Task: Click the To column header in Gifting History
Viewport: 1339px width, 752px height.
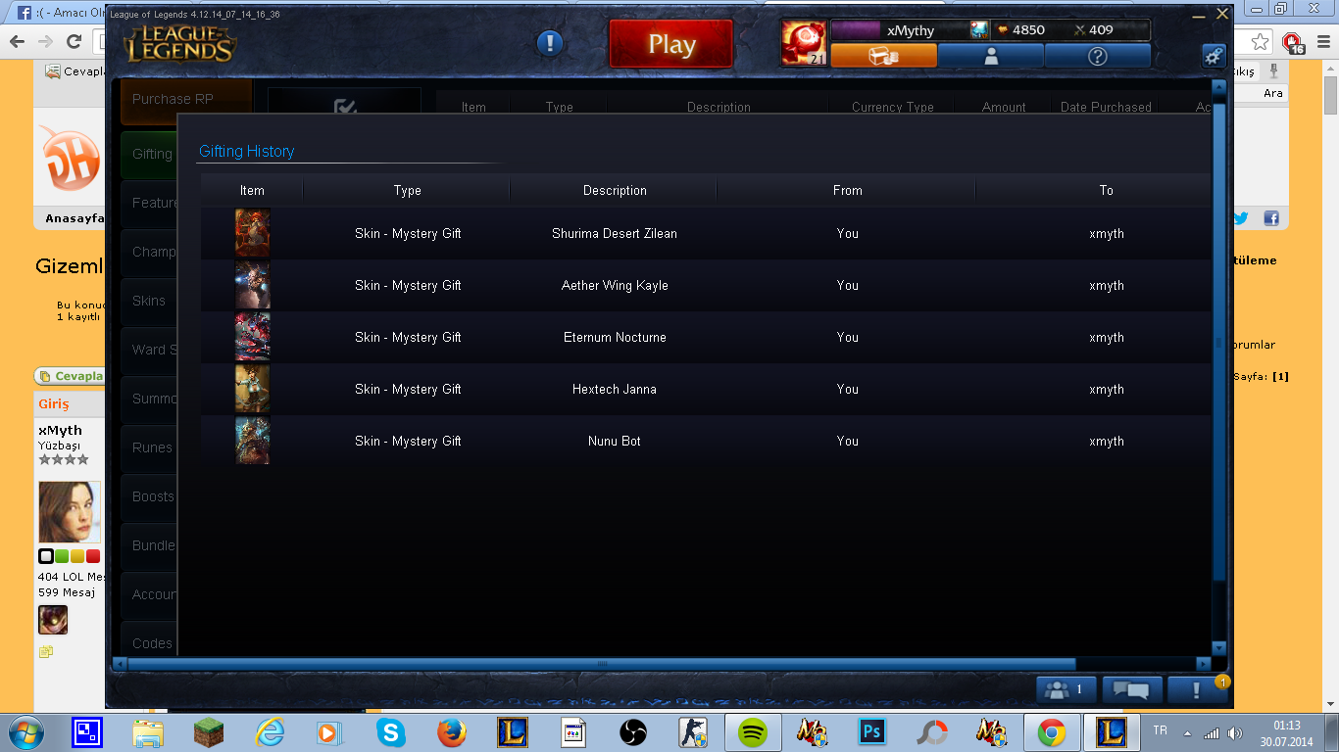Action: point(1106,190)
